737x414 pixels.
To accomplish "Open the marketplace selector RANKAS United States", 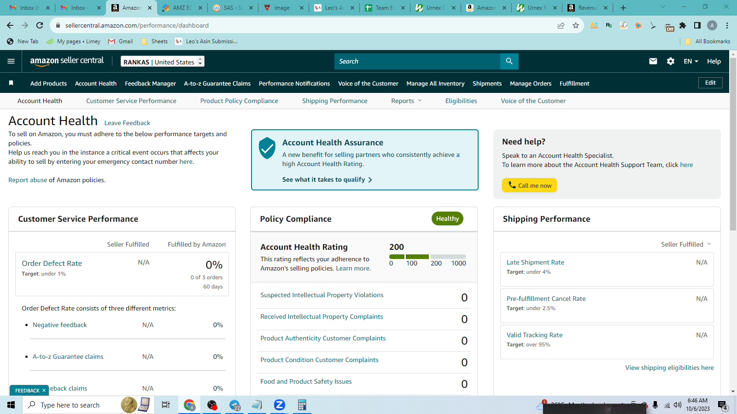I will [163, 62].
